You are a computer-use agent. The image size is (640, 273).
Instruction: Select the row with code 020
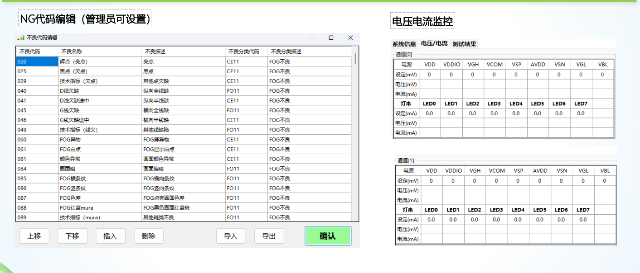pyautogui.click(x=37, y=61)
